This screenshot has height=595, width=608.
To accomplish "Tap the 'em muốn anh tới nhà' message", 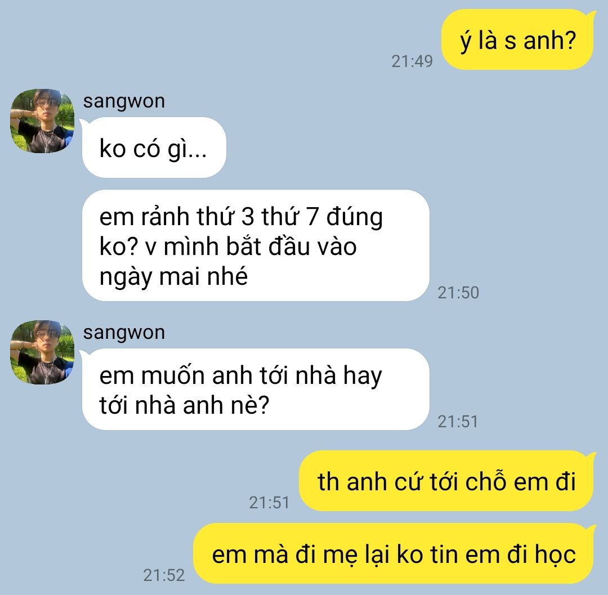I will 256,389.
